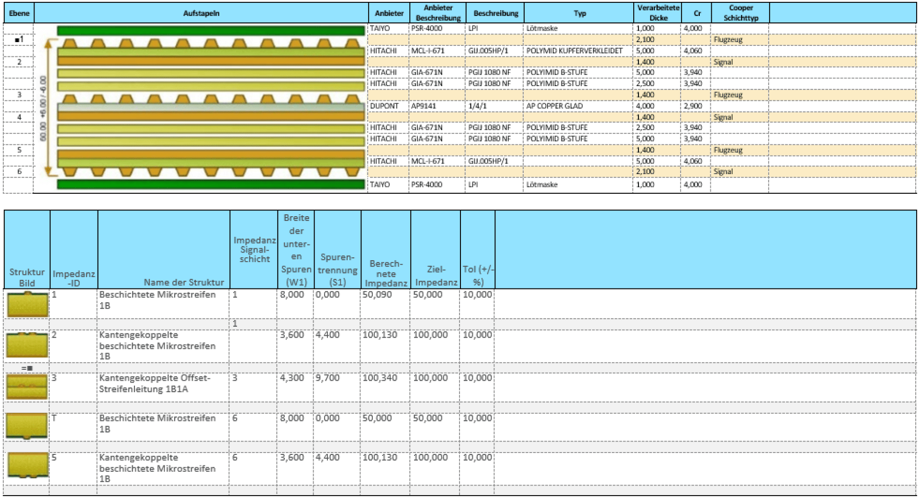Select the 1/4/1 Beschreibung cell
The height and width of the screenshot is (497, 919).
tap(494, 106)
